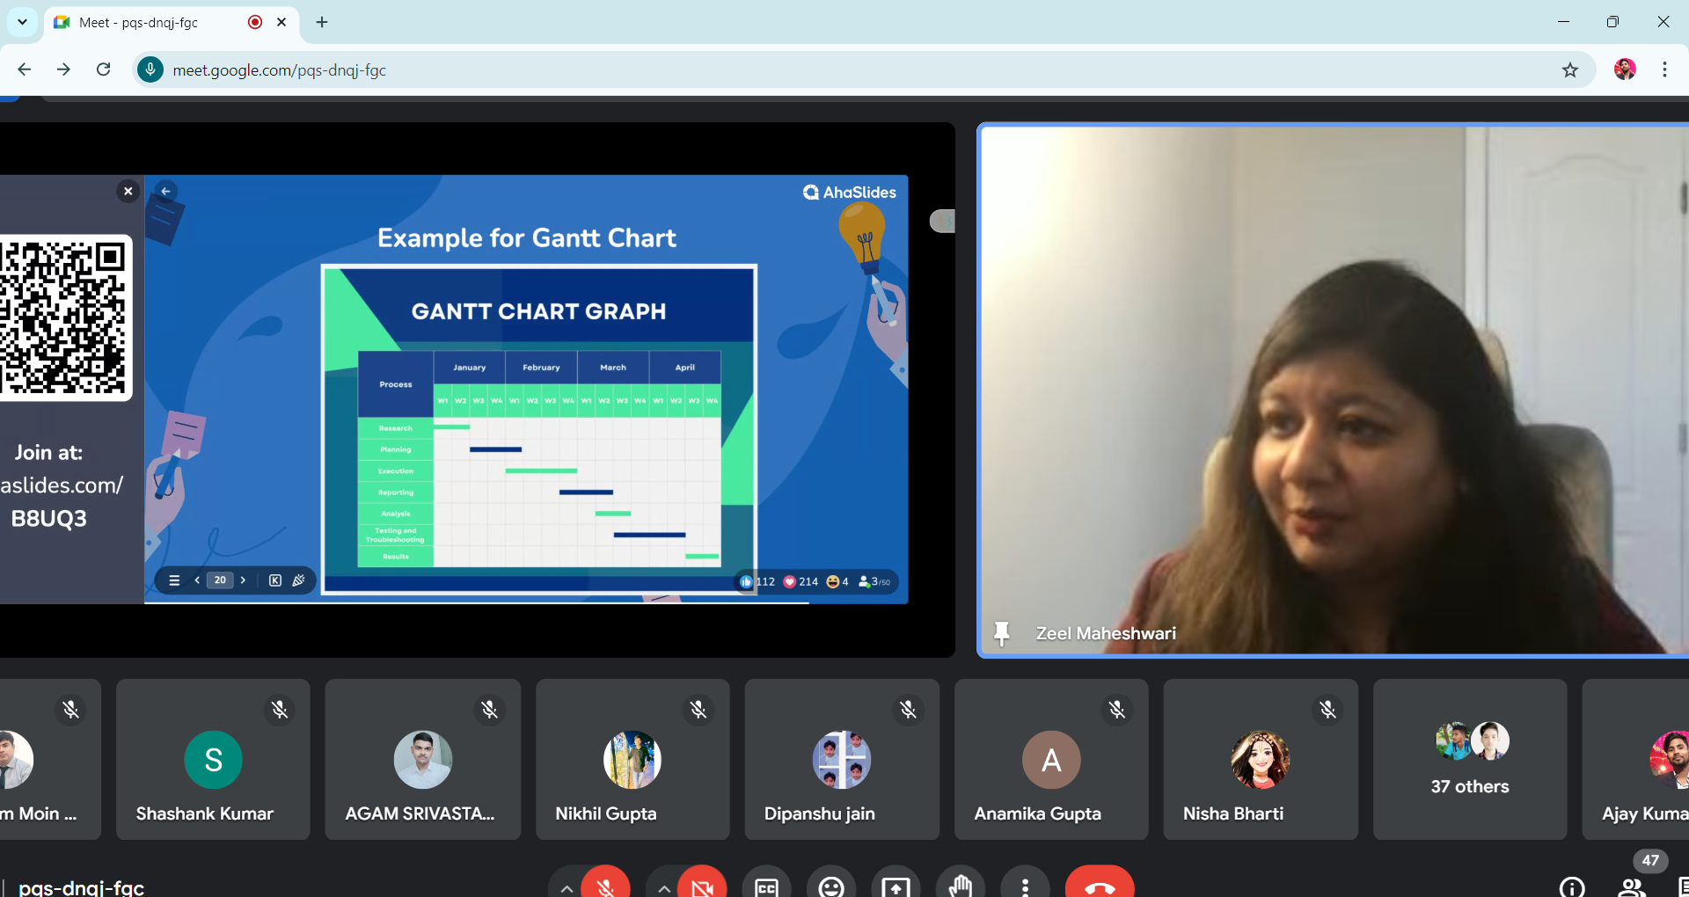Unpin Zeel Maheshwari's video tile
Viewport: 1689px width, 897px height.
pyautogui.click(x=1001, y=633)
